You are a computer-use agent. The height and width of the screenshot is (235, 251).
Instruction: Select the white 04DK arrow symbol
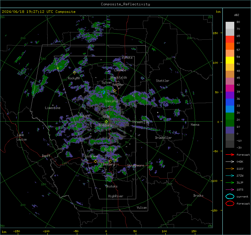(230, 162)
